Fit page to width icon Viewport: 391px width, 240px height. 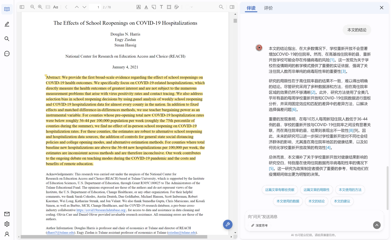48,7
